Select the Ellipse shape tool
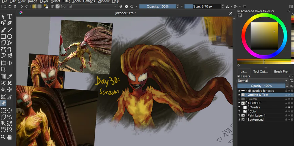 tap(10, 37)
